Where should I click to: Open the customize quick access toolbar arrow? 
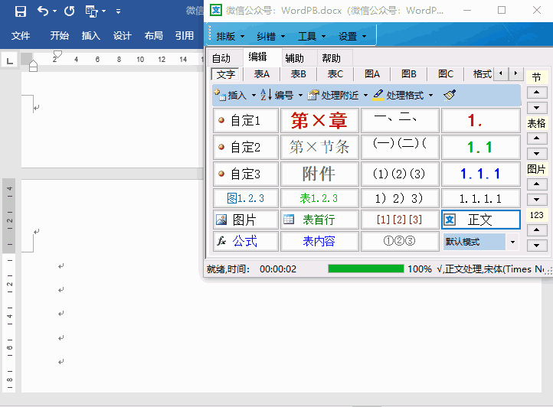[x=118, y=11]
